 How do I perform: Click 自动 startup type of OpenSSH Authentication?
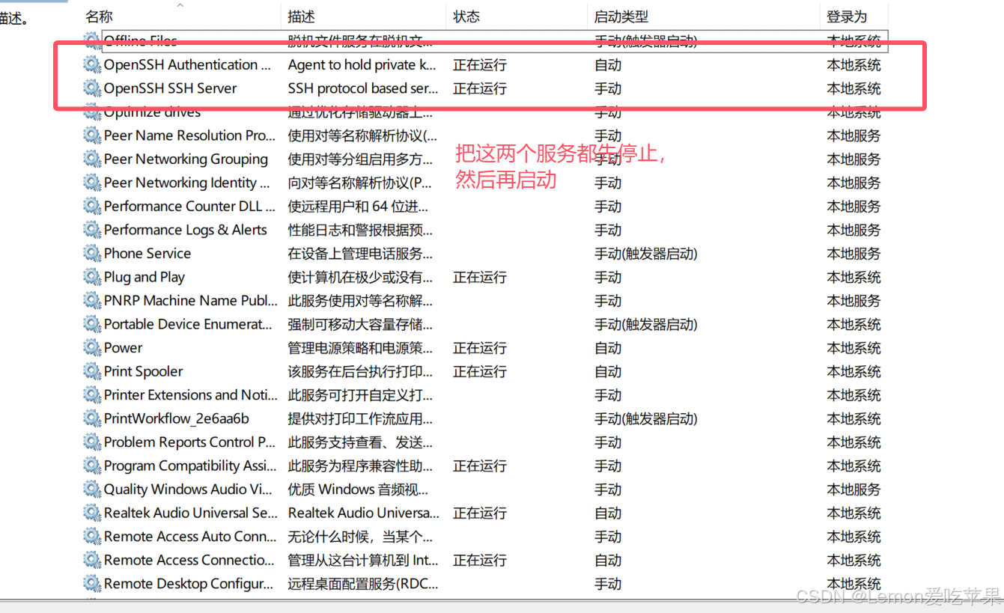608,65
